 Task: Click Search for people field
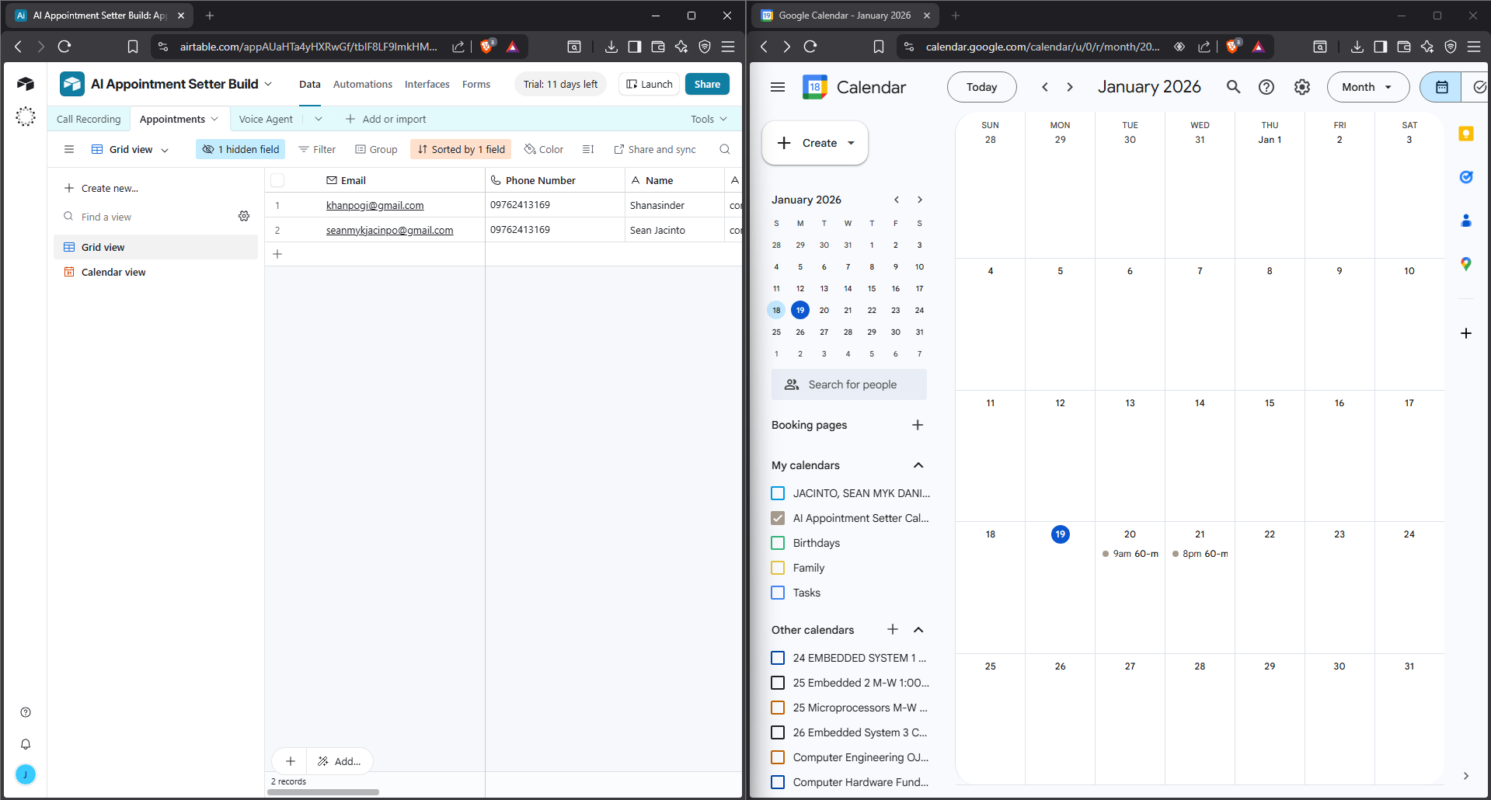coord(849,384)
